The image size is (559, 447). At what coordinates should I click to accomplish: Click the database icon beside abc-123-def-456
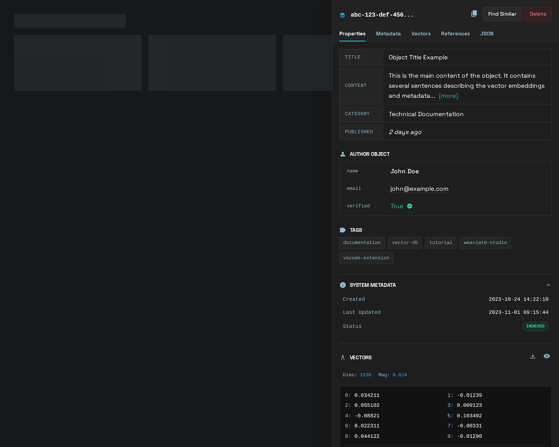pyautogui.click(x=342, y=15)
